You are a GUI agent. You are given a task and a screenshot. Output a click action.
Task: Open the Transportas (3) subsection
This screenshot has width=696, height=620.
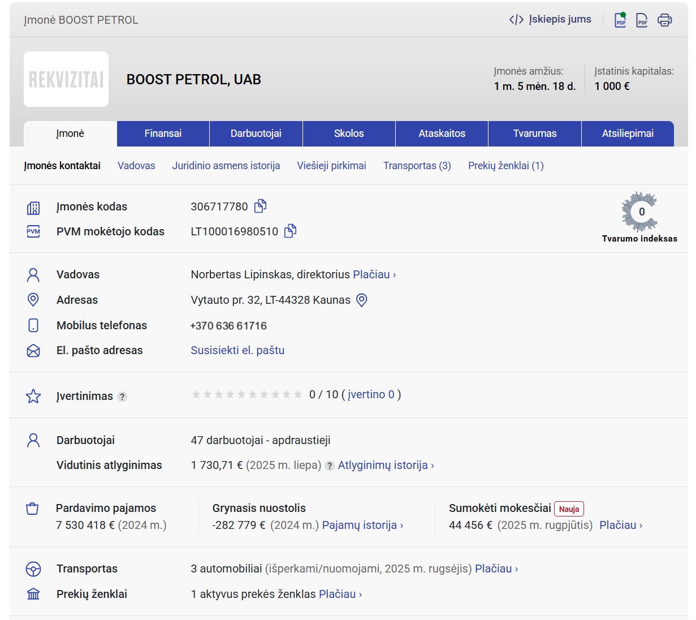tap(417, 166)
